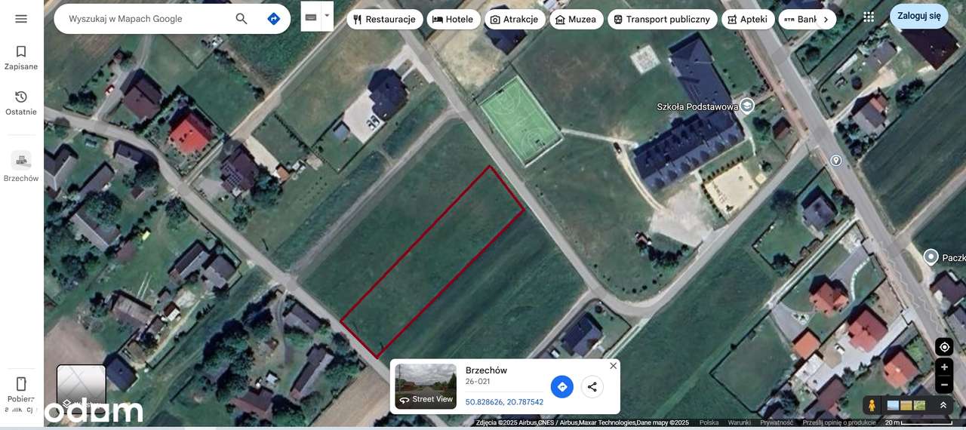Open Ostatnie recent history
Screen dimensions: 966x430
pos(21,103)
